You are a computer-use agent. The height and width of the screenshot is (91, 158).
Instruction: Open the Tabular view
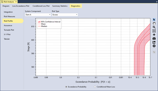[x=7, y=39]
